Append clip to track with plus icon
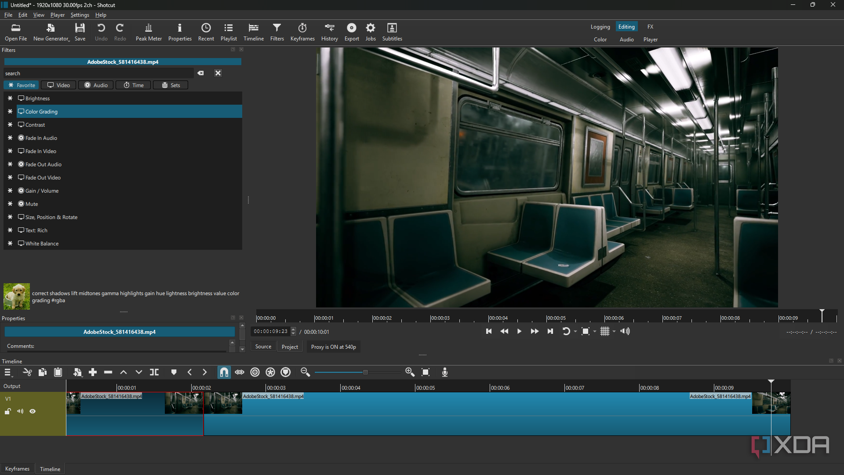This screenshot has width=844, height=475. [93, 372]
